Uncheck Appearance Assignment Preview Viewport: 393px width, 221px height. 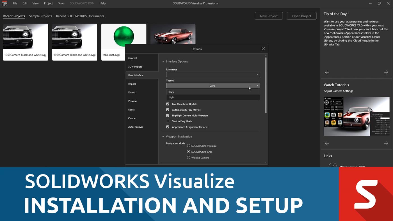(x=168, y=127)
